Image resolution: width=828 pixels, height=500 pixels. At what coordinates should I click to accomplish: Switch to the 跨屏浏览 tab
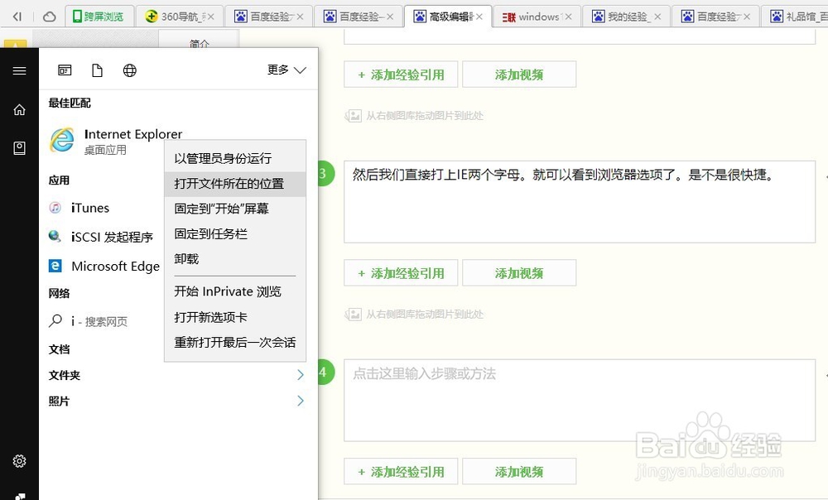coord(99,17)
